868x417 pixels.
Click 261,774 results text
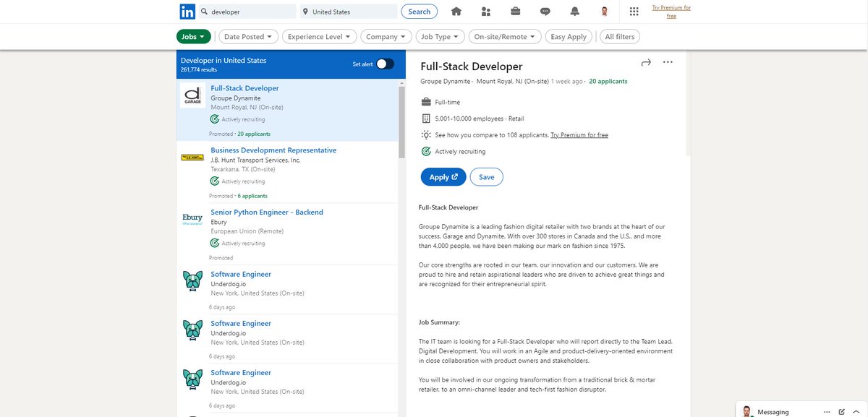click(x=199, y=70)
